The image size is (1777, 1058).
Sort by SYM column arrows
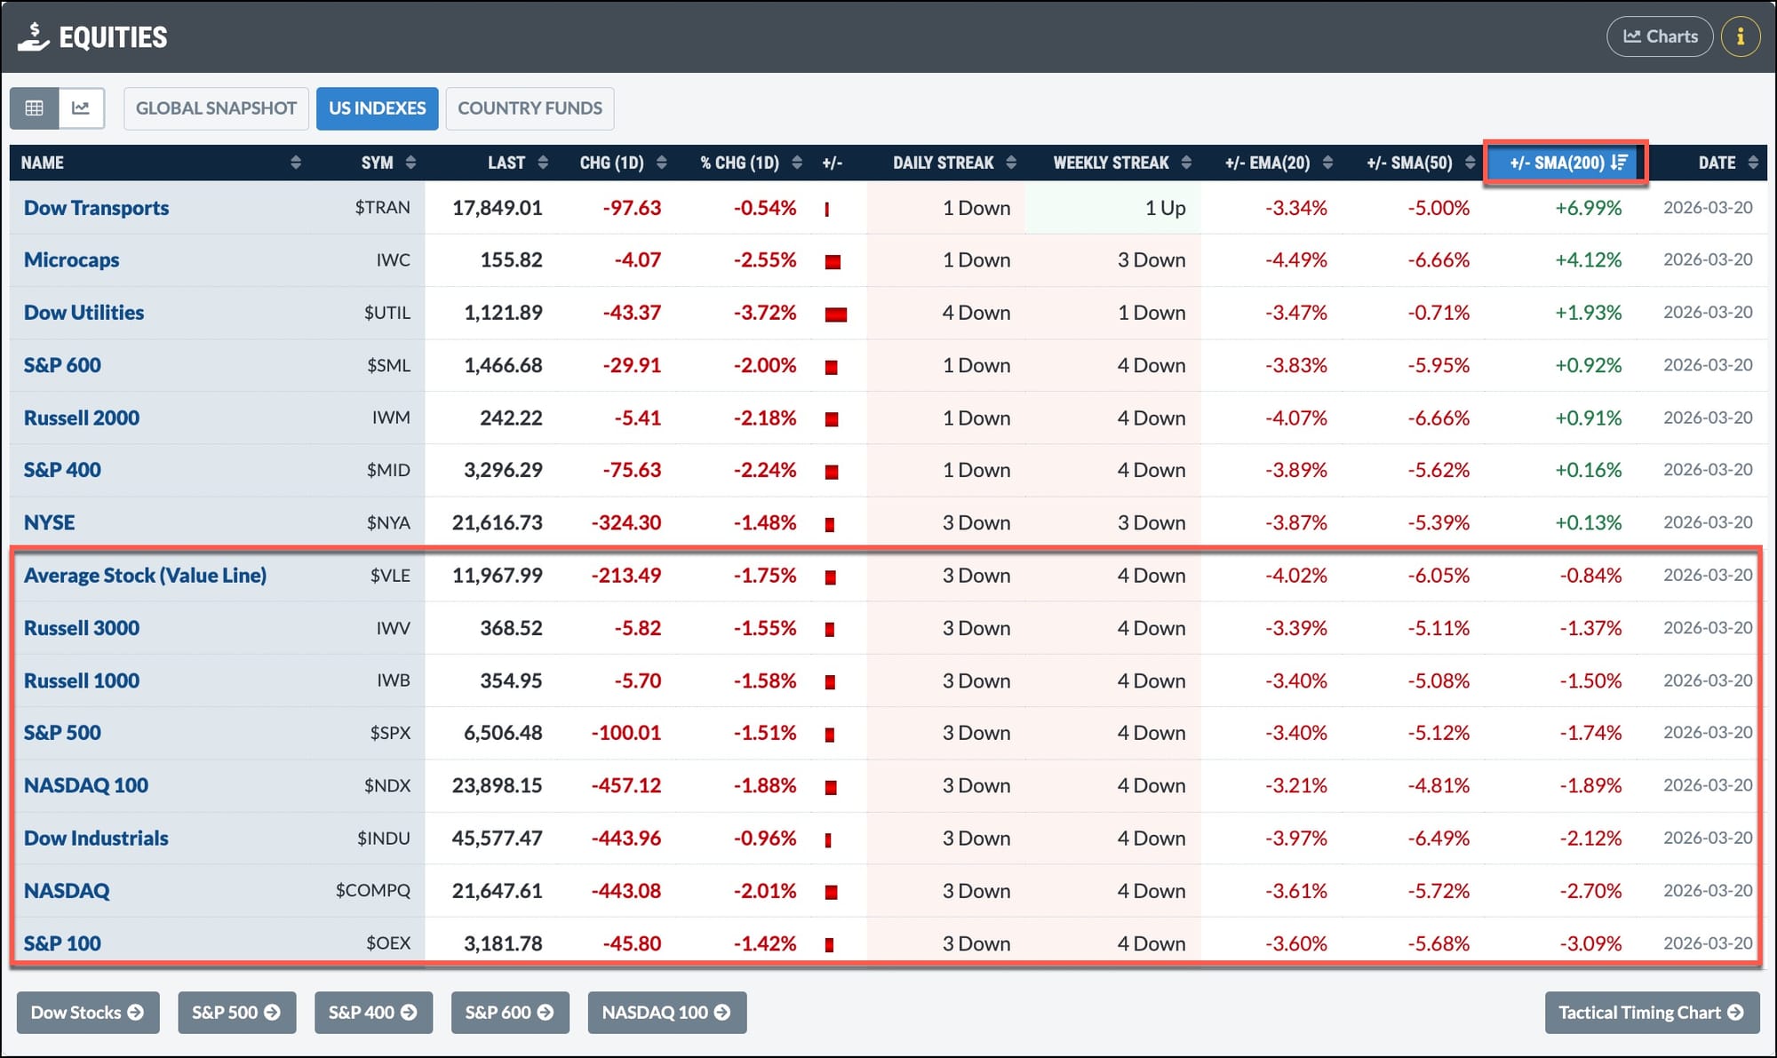point(410,163)
